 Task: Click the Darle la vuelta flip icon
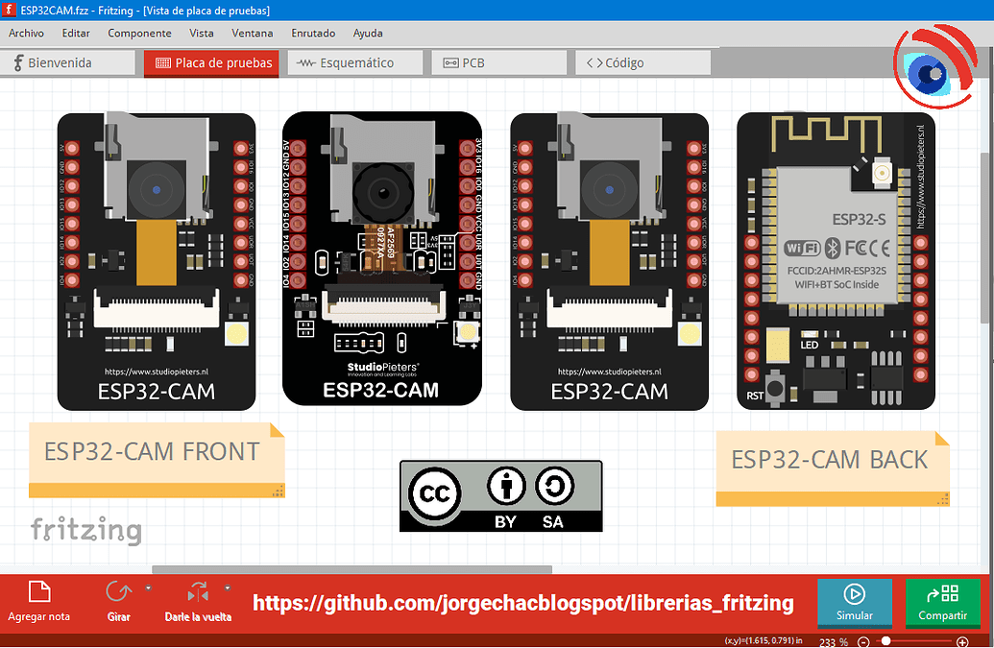pyautogui.click(x=198, y=593)
